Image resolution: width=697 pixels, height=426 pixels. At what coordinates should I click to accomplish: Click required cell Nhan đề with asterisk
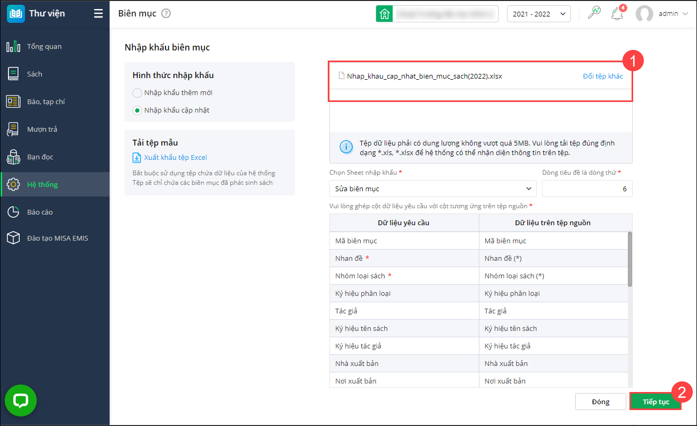coord(404,258)
